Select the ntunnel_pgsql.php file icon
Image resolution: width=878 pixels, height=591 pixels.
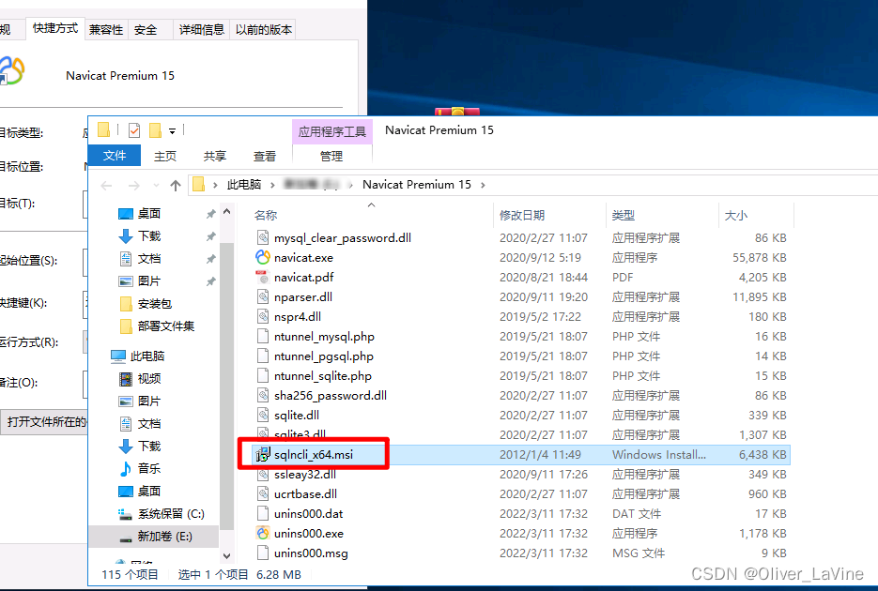click(263, 356)
